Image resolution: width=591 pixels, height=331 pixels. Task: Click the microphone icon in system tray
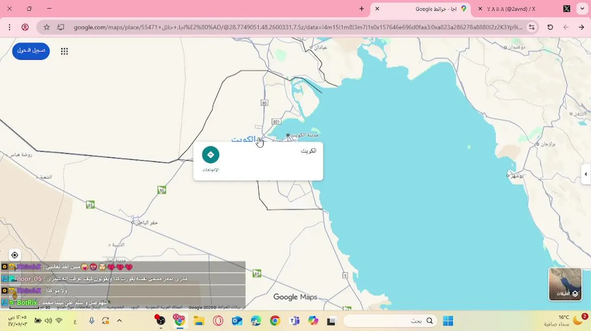coord(92,320)
